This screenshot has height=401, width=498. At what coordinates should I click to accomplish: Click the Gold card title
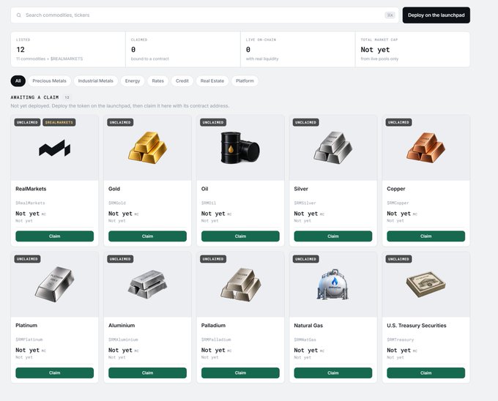coord(114,189)
